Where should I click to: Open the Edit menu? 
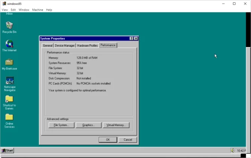coord(13,10)
